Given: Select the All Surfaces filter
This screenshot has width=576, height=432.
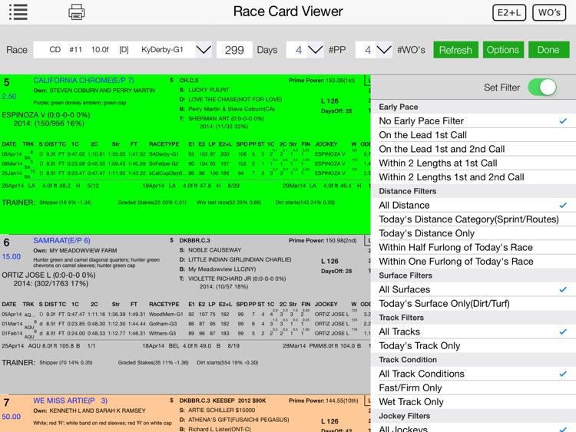Looking at the screenshot, I should click(473, 289).
